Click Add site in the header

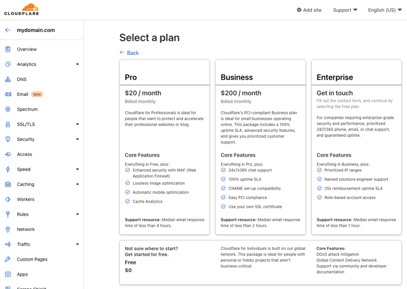coord(309,10)
